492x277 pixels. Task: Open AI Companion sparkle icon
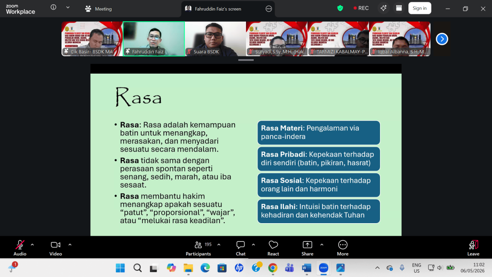tap(383, 8)
